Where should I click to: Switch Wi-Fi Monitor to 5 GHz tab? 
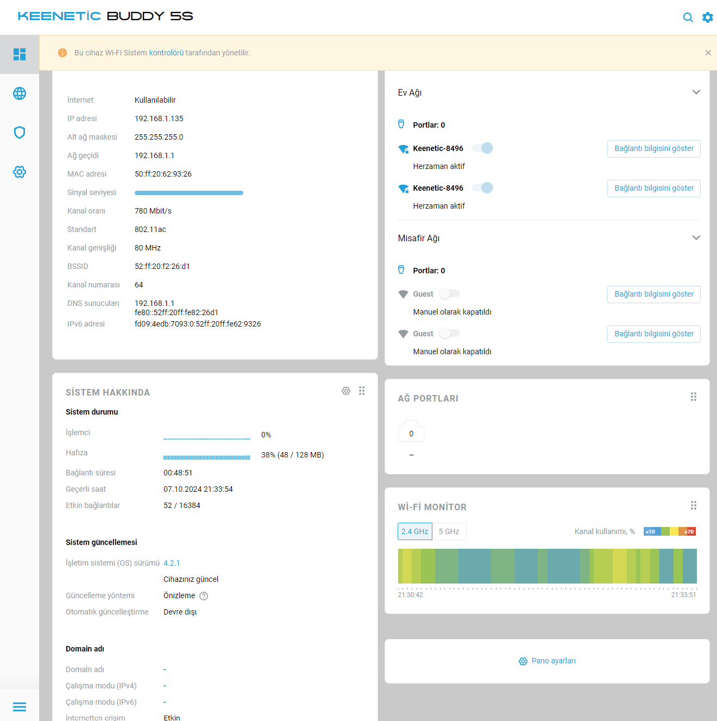click(449, 531)
